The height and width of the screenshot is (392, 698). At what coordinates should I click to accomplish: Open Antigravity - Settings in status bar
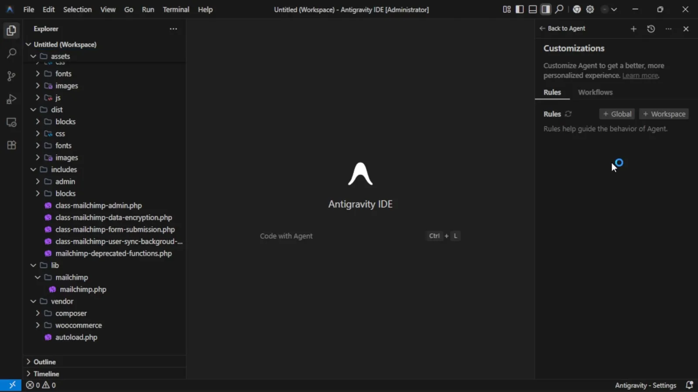646,385
